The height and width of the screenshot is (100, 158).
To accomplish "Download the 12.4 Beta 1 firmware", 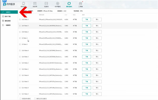I will pos(87,69).
